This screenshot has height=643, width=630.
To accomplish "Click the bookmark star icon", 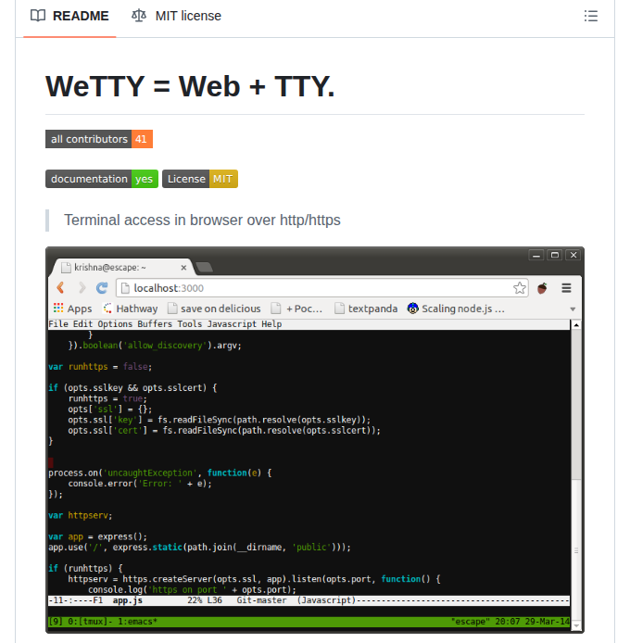I will 519,288.
